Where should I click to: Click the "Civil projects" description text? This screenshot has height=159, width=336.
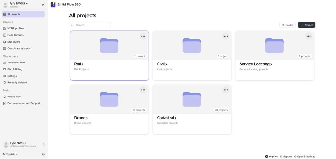click(164, 69)
